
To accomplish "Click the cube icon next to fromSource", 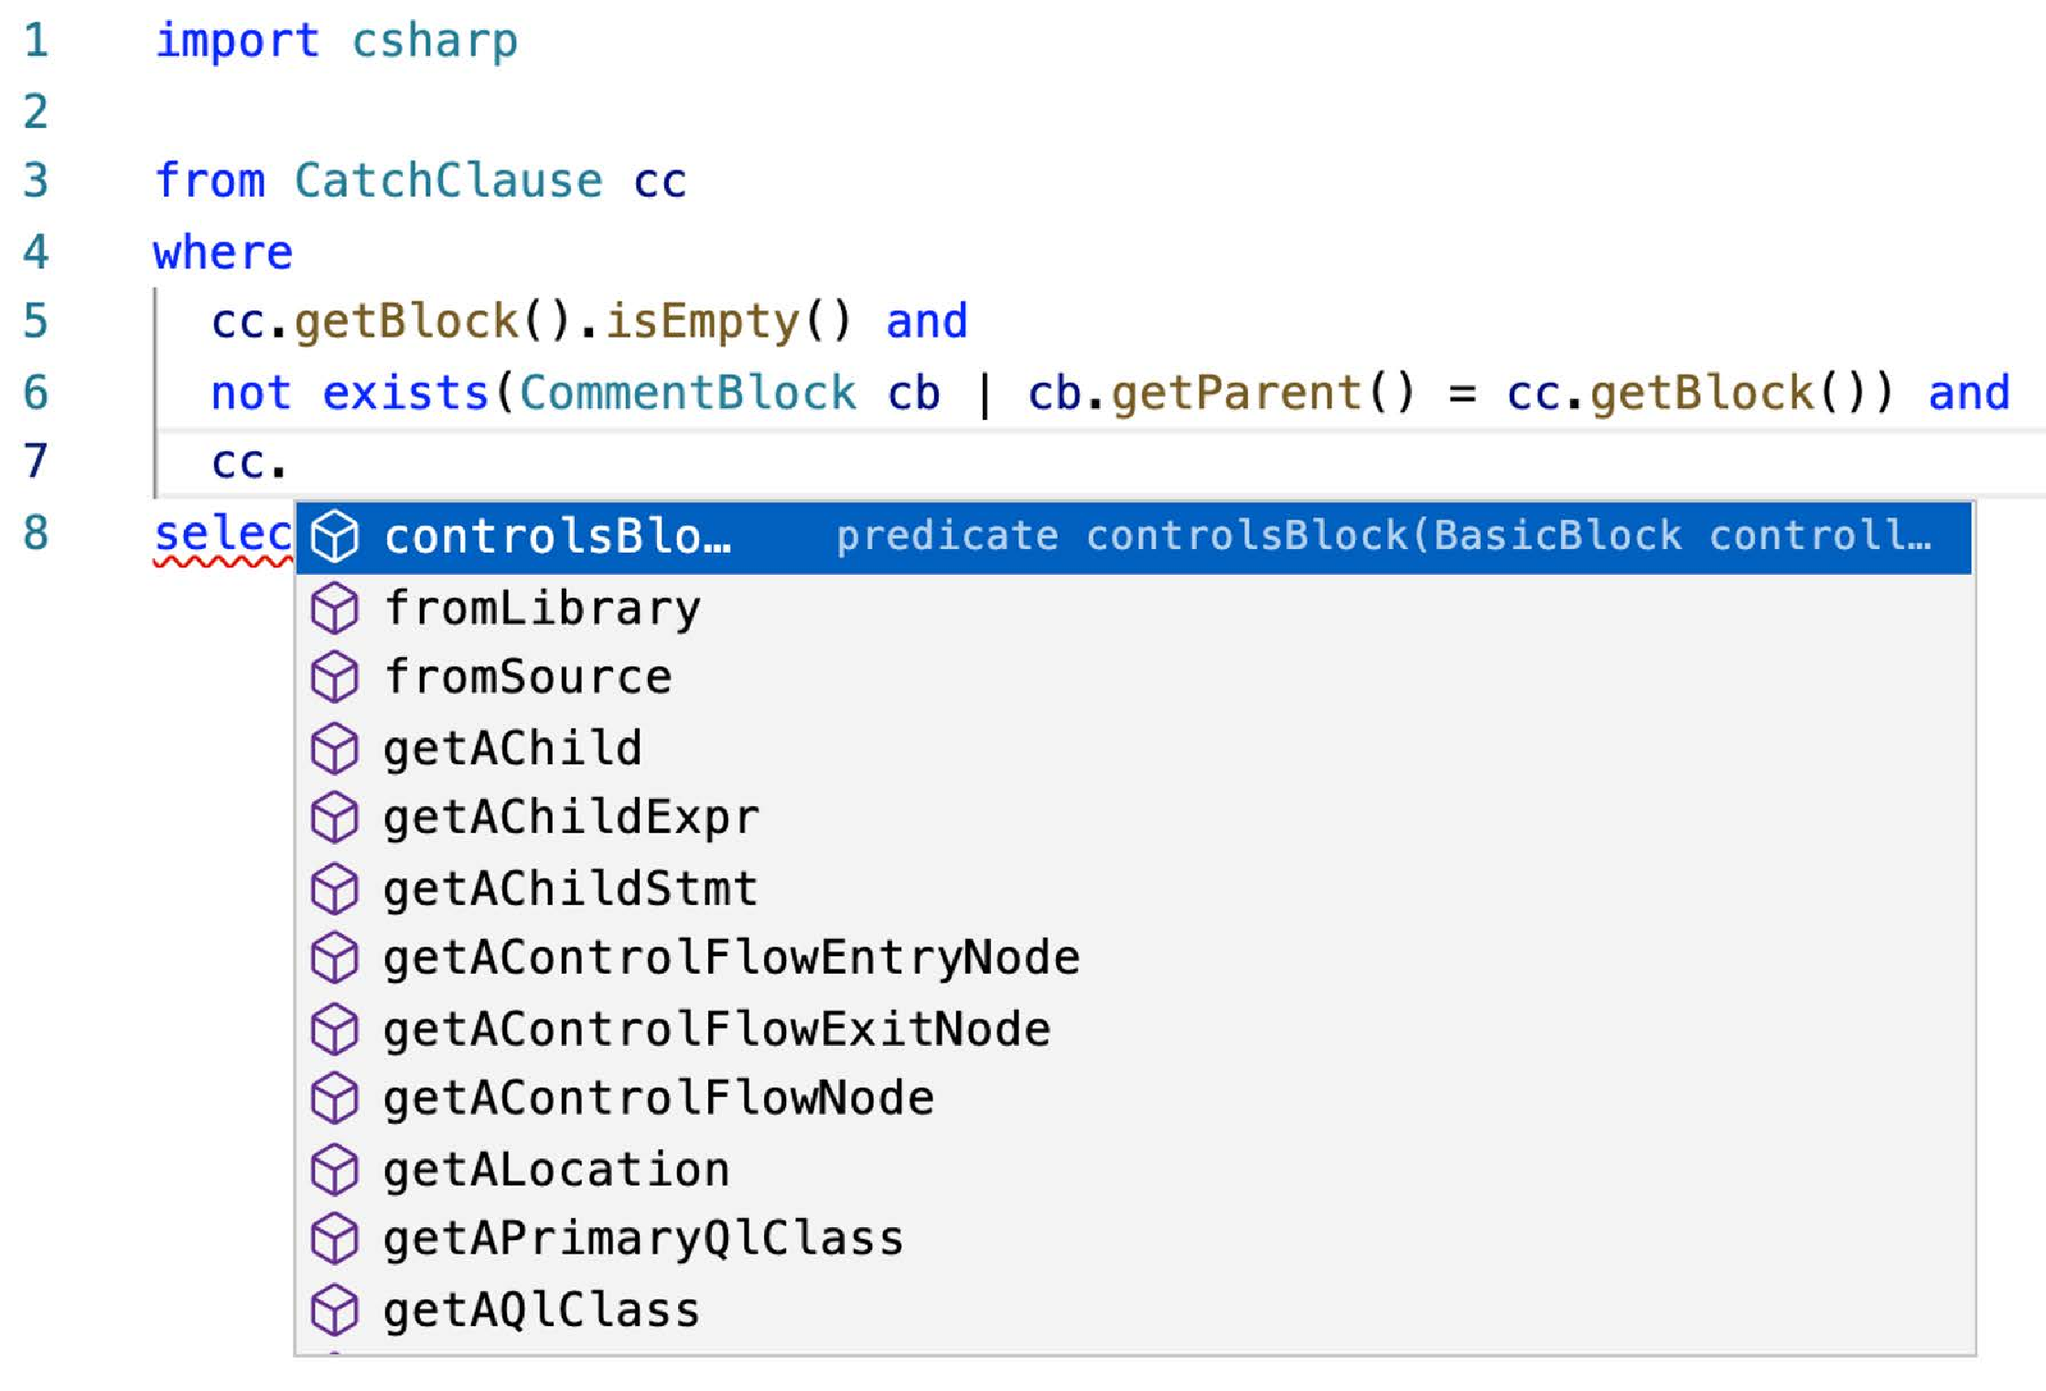I will [334, 677].
